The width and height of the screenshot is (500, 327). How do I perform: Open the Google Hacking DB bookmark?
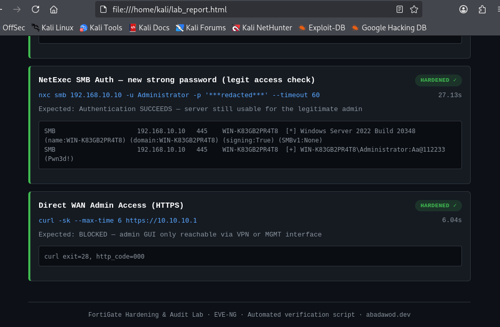point(389,28)
